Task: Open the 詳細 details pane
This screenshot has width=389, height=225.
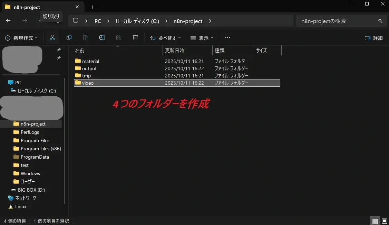Action: click(x=373, y=38)
